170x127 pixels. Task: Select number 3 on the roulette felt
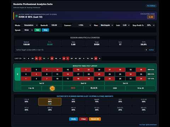(26, 69)
